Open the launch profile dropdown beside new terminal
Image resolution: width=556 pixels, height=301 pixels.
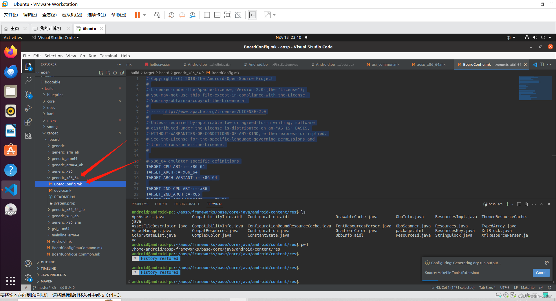pyautogui.click(x=512, y=204)
